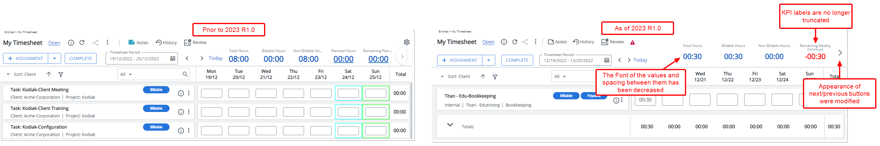Toggle the Billable tag on Titan - Edu-Bookkeeping

(566, 96)
